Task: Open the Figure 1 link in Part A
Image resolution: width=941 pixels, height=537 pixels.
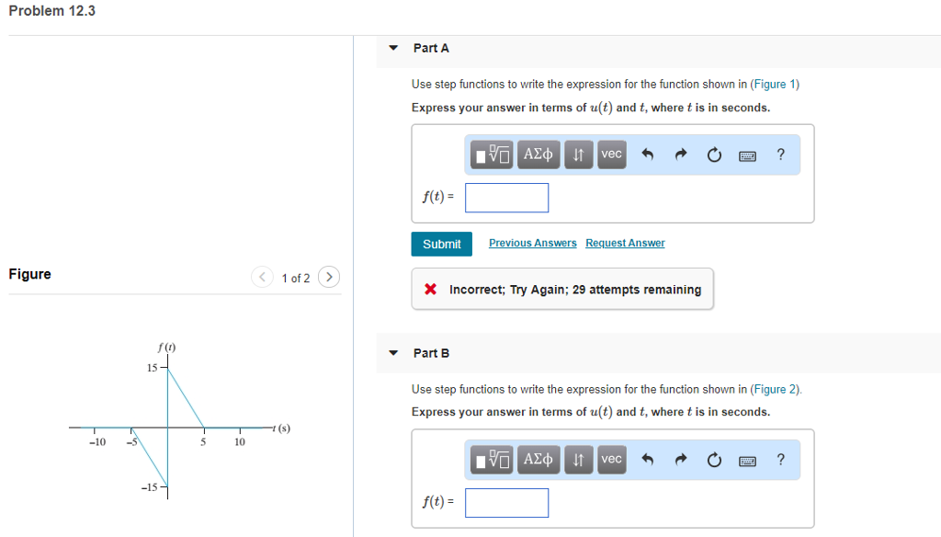Action: click(x=777, y=84)
